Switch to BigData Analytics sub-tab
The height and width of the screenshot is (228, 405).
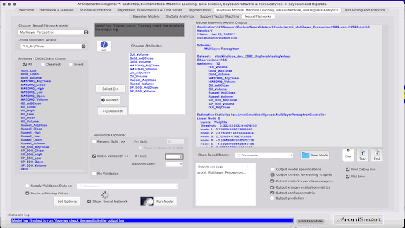tap(180, 16)
